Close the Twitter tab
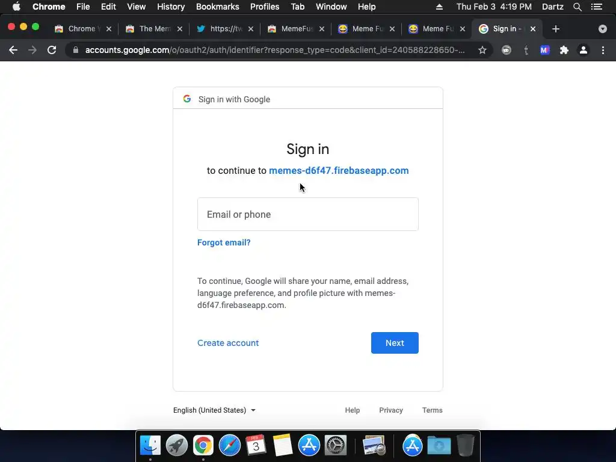This screenshot has height=462, width=616. [251, 29]
